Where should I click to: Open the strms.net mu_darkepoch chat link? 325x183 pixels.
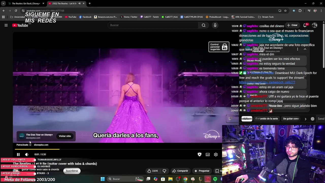[267, 82]
